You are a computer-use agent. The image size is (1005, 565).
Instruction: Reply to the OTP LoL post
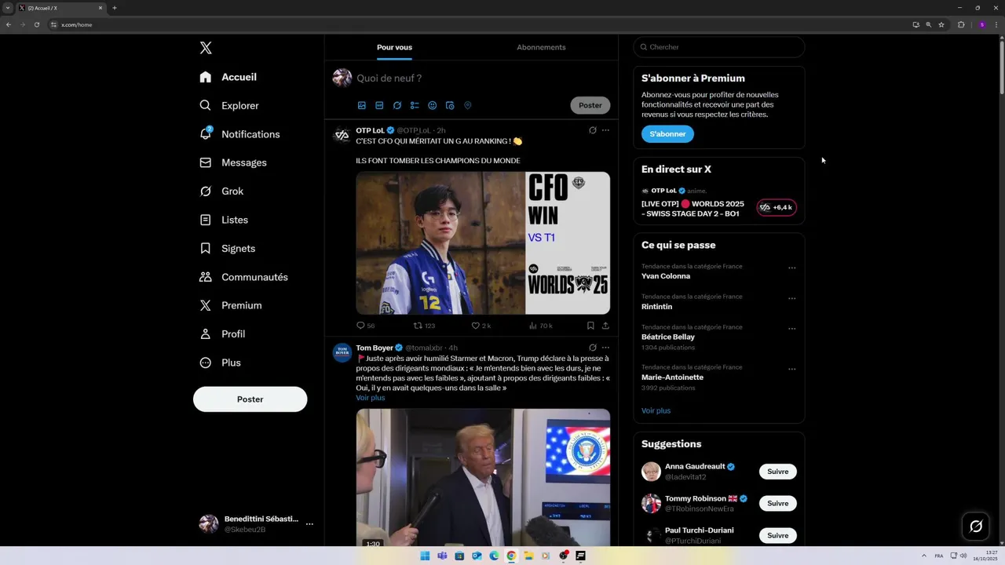(365, 326)
